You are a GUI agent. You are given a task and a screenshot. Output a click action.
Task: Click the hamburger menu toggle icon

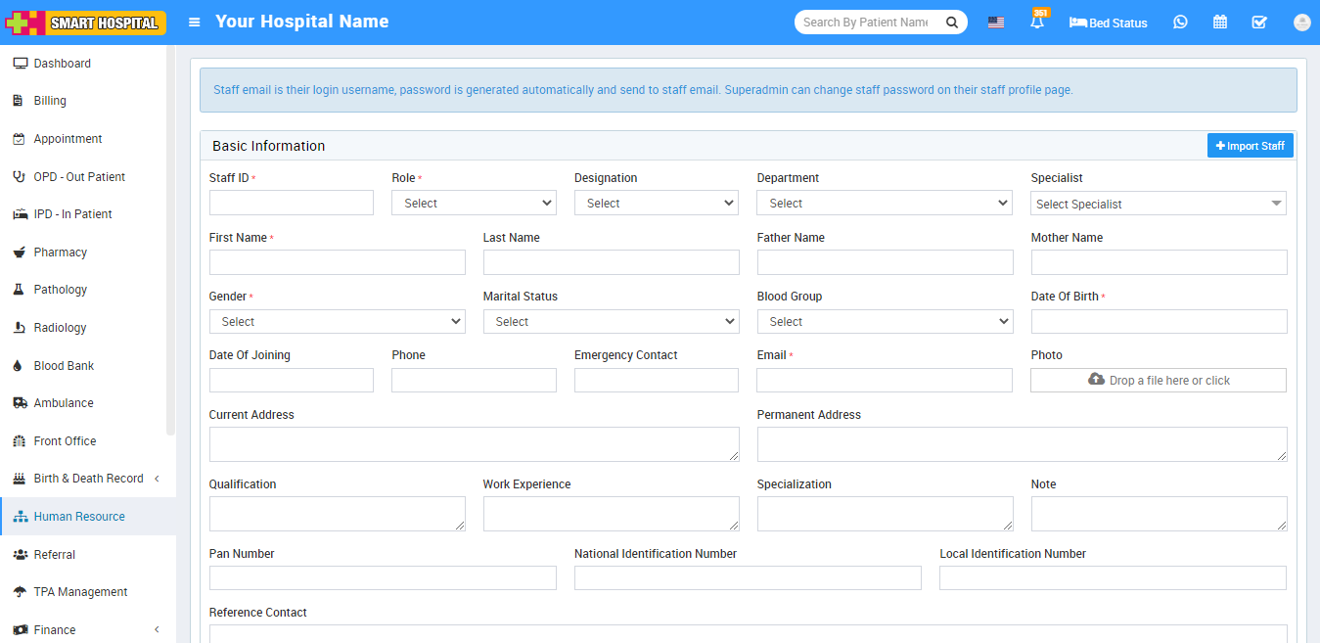pyautogui.click(x=195, y=23)
